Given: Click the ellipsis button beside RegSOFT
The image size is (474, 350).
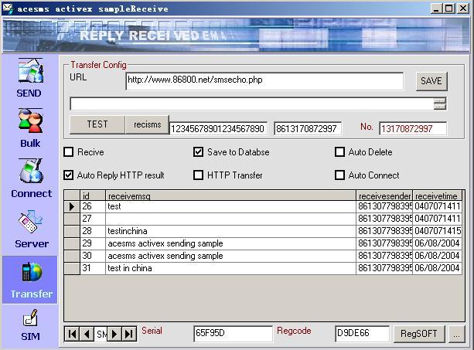Looking at the screenshot, I should pyautogui.click(x=456, y=334).
